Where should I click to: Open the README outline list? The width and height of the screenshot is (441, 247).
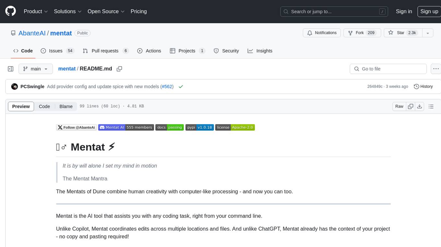(431, 106)
